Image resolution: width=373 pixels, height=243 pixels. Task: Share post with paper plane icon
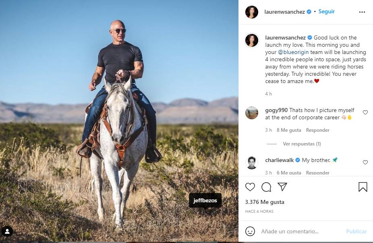click(x=282, y=187)
